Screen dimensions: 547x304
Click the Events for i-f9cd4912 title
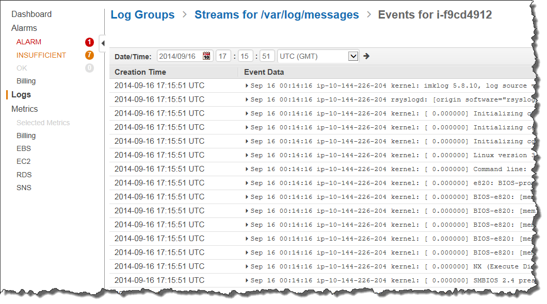pos(435,15)
